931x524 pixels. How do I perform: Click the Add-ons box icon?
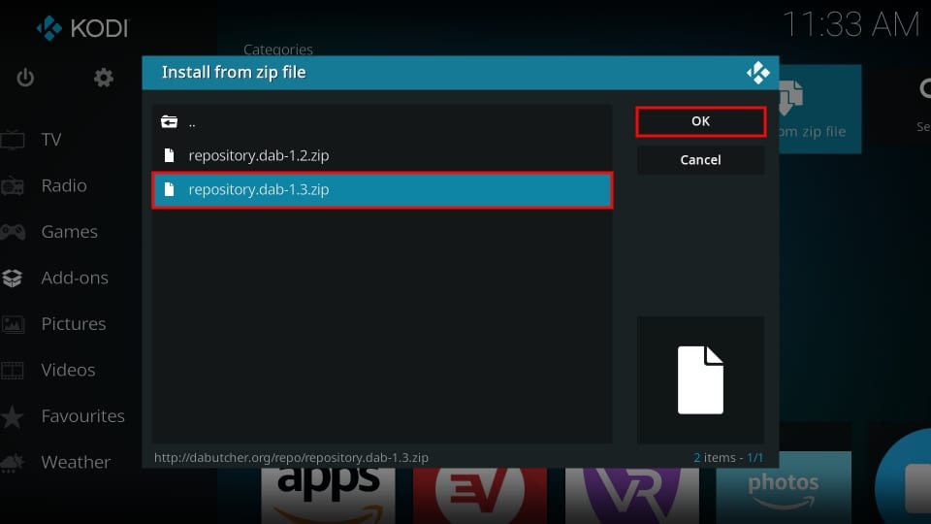click(13, 278)
